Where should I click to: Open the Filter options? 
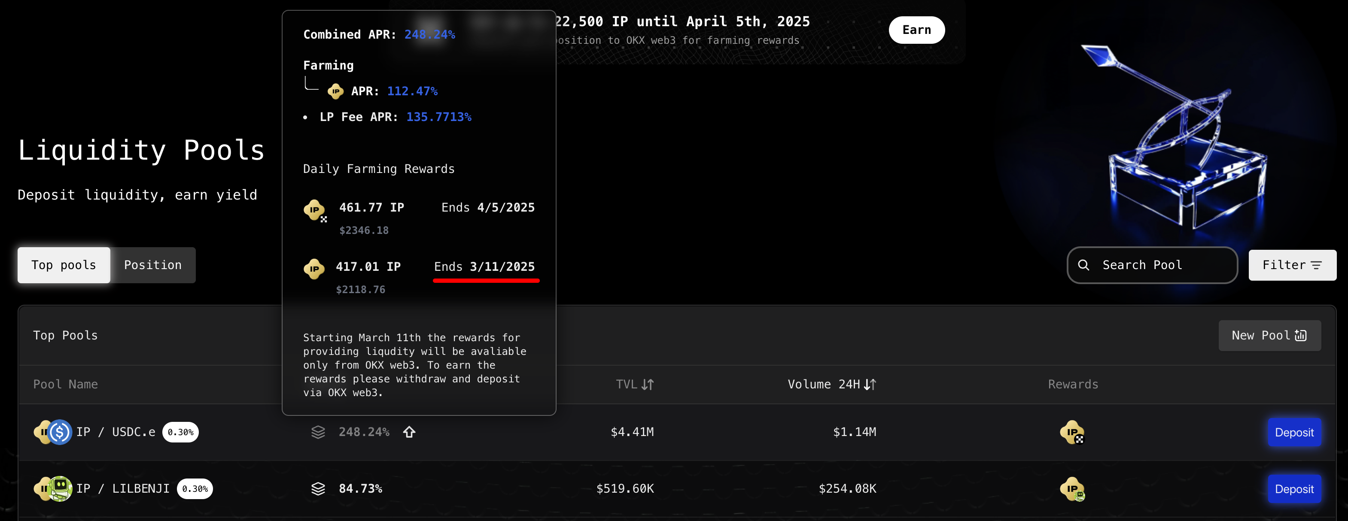pyautogui.click(x=1292, y=265)
